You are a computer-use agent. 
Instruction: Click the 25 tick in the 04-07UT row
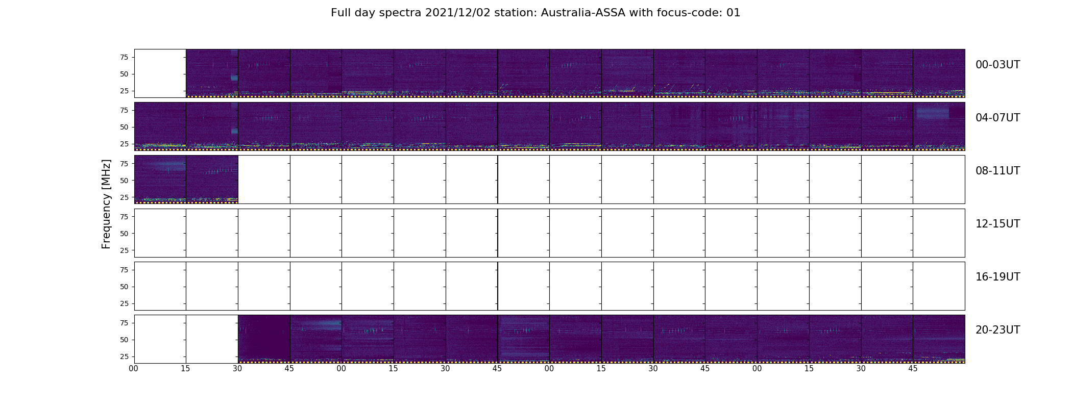(x=124, y=144)
